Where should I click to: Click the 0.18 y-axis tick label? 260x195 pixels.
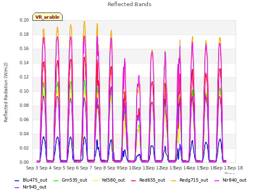coord(24,35)
